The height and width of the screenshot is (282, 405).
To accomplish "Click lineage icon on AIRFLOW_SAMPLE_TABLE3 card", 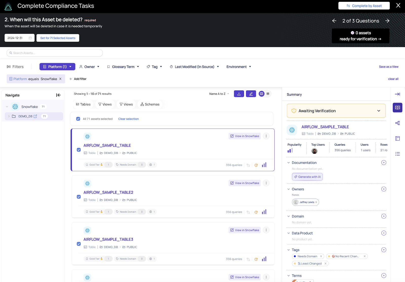I will 248,259.
